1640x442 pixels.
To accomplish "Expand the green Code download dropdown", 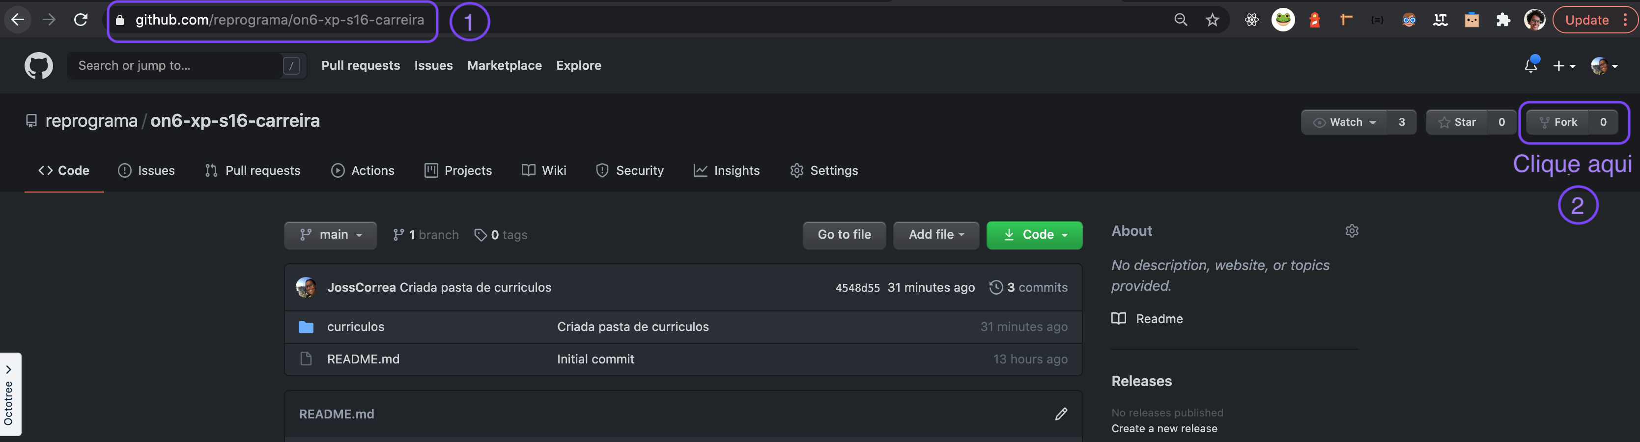I will 1035,235.
